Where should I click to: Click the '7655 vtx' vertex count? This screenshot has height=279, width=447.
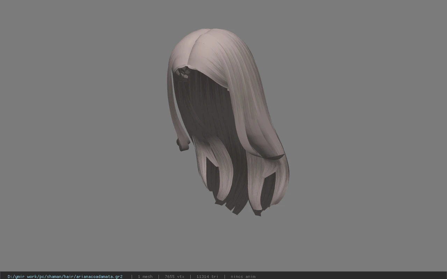[x=174, y=277]
